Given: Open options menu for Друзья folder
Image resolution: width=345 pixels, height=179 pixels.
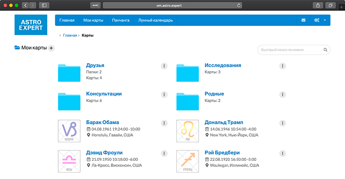Looking at the screenshot, I should [164, 66].
